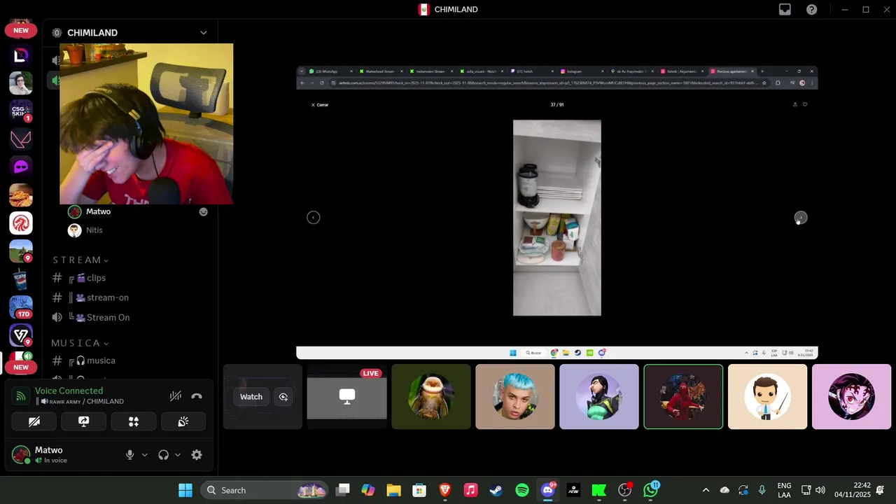896x504 pixels.
Task: Show hidden system tray icons chevron
Action: coord(706,490)
